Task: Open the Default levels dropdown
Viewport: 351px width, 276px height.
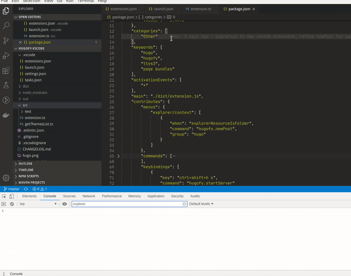Action: tap(201, 204)
